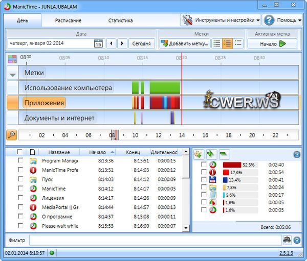Click the Пуск row folder icon
Image resolution: width=307 pixels, height=261 pixels.
(x=33, y=179)
